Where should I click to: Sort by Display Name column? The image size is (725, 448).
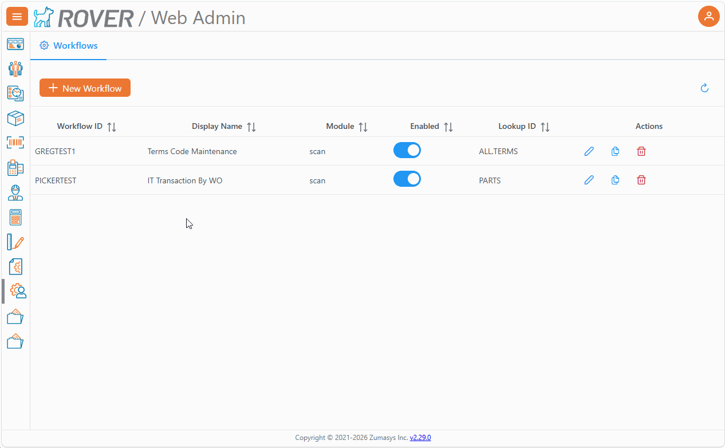pyautogui.click(x=251, y=127)
